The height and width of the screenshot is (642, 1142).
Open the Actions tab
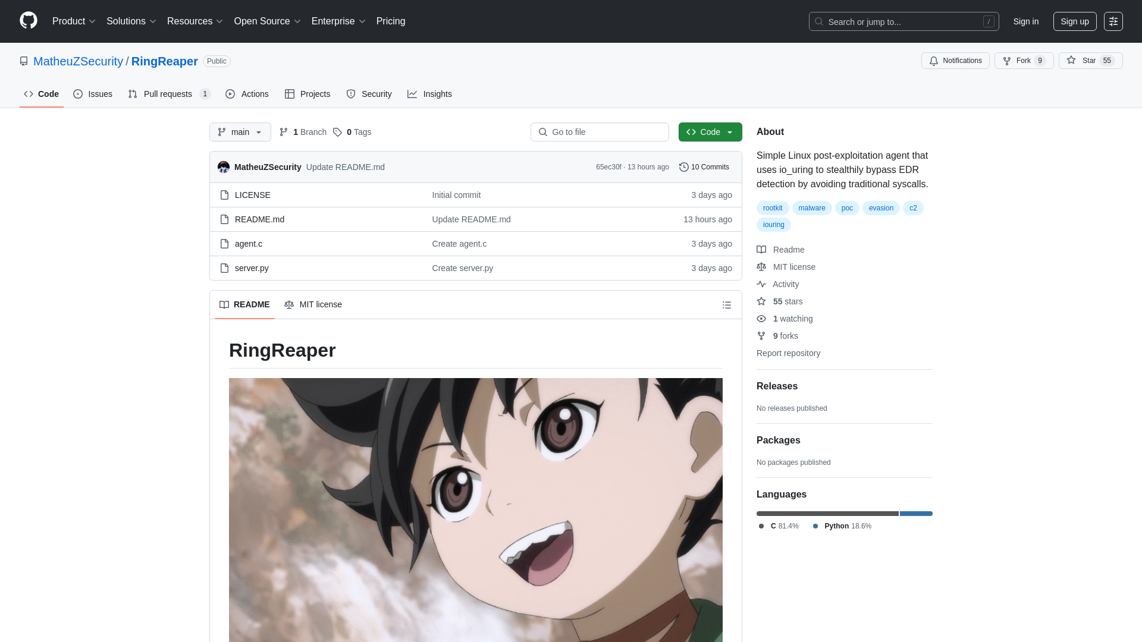(247, 94)
